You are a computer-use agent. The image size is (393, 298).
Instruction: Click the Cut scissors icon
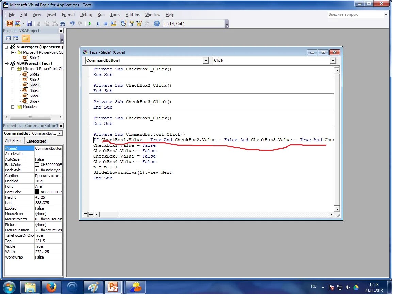coord(39,23)
